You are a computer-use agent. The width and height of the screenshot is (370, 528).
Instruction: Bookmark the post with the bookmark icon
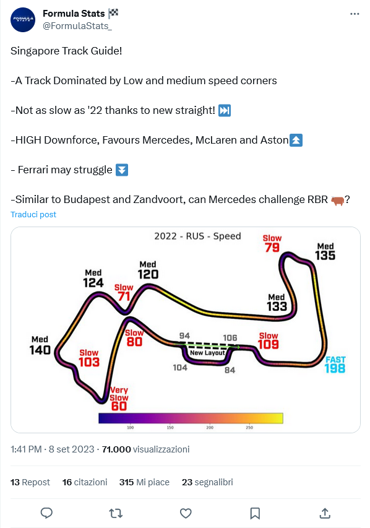click(x=255, y=513)
